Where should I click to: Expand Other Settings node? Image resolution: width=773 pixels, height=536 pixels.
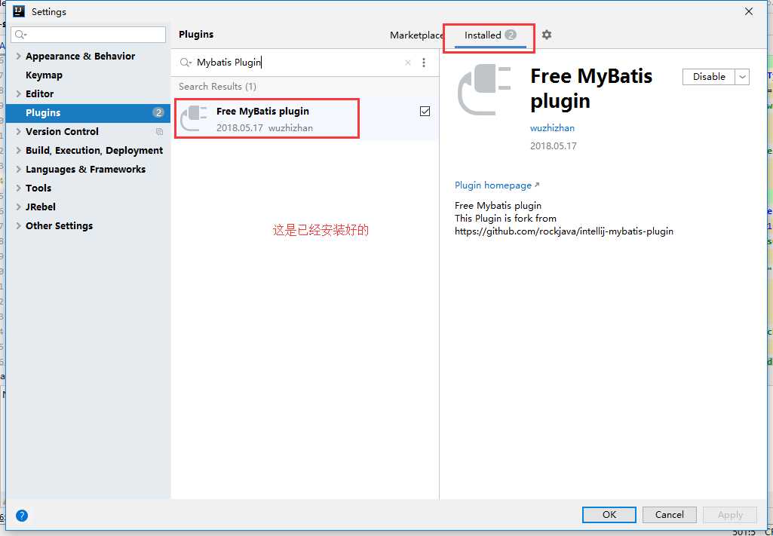click(18, 225)
